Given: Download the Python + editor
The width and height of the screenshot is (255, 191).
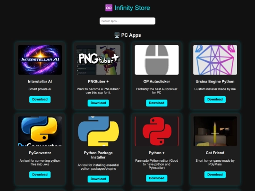Looking at the screenshot, I should pos(157,178).
